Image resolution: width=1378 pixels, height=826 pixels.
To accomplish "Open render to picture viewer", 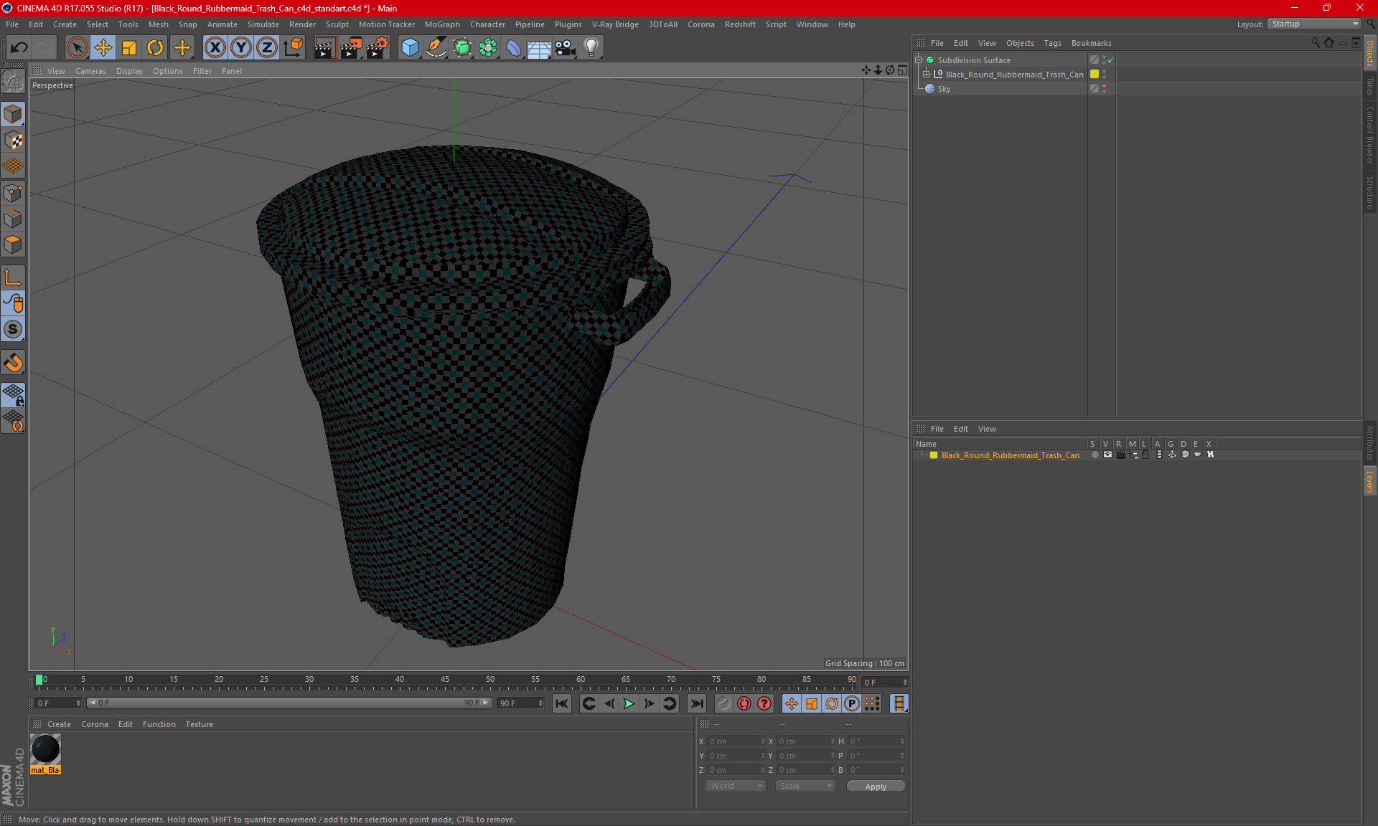I will coord(351,48).
